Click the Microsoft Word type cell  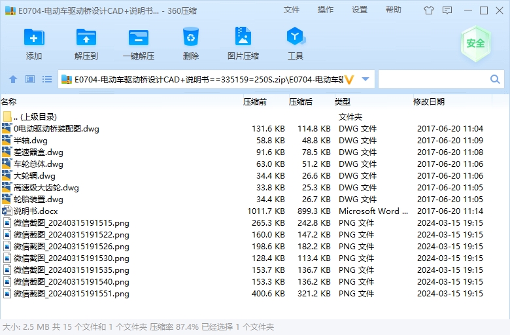point(373,211)
